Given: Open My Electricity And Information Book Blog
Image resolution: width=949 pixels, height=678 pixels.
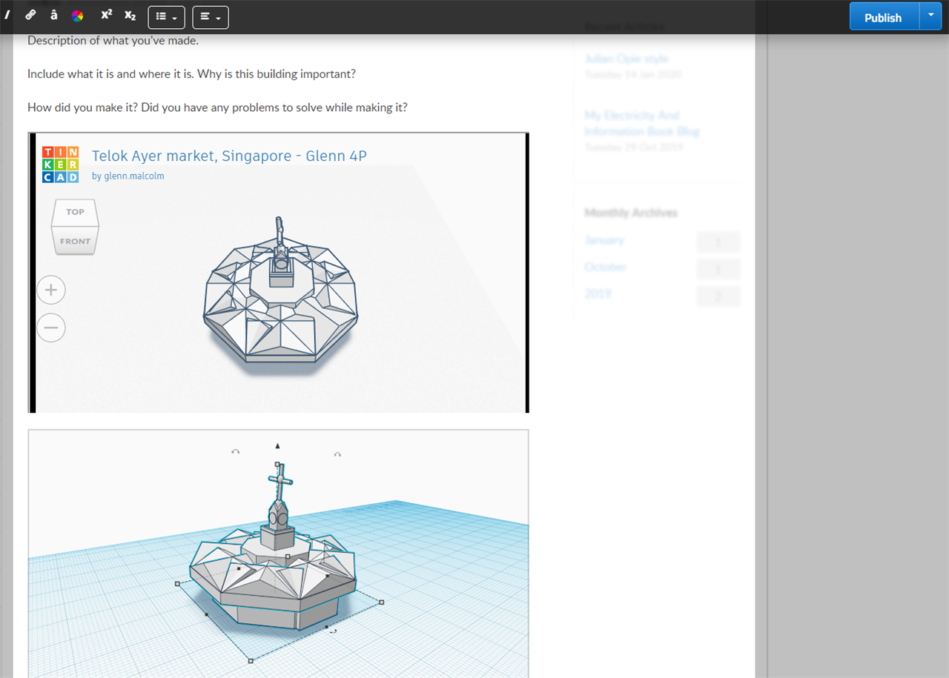Looking at the screenshot, I should coord(642,123).
